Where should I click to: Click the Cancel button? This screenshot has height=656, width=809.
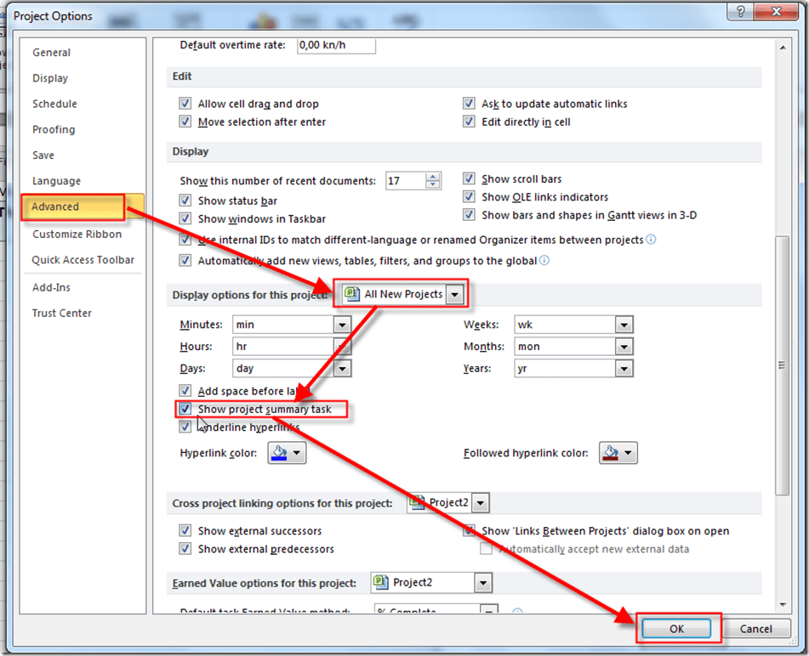[x=755, y=629]
